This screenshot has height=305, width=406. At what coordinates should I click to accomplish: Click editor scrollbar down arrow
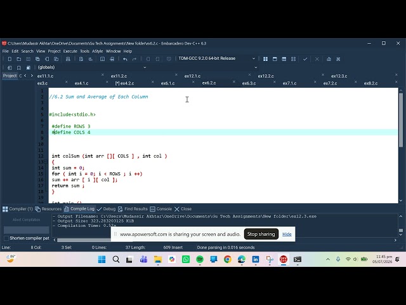401,201
